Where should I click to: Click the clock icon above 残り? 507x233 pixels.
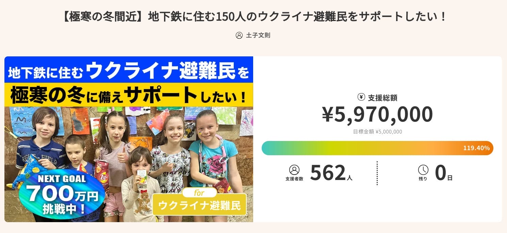(423, 169)
